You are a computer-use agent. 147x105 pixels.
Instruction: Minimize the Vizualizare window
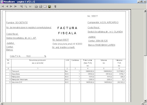(x=139, y=2)
